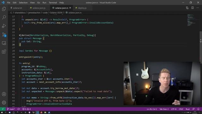Click the editor vertical scrollbar
The width and height of the screenshot is (202, 114).
point(201,47)
